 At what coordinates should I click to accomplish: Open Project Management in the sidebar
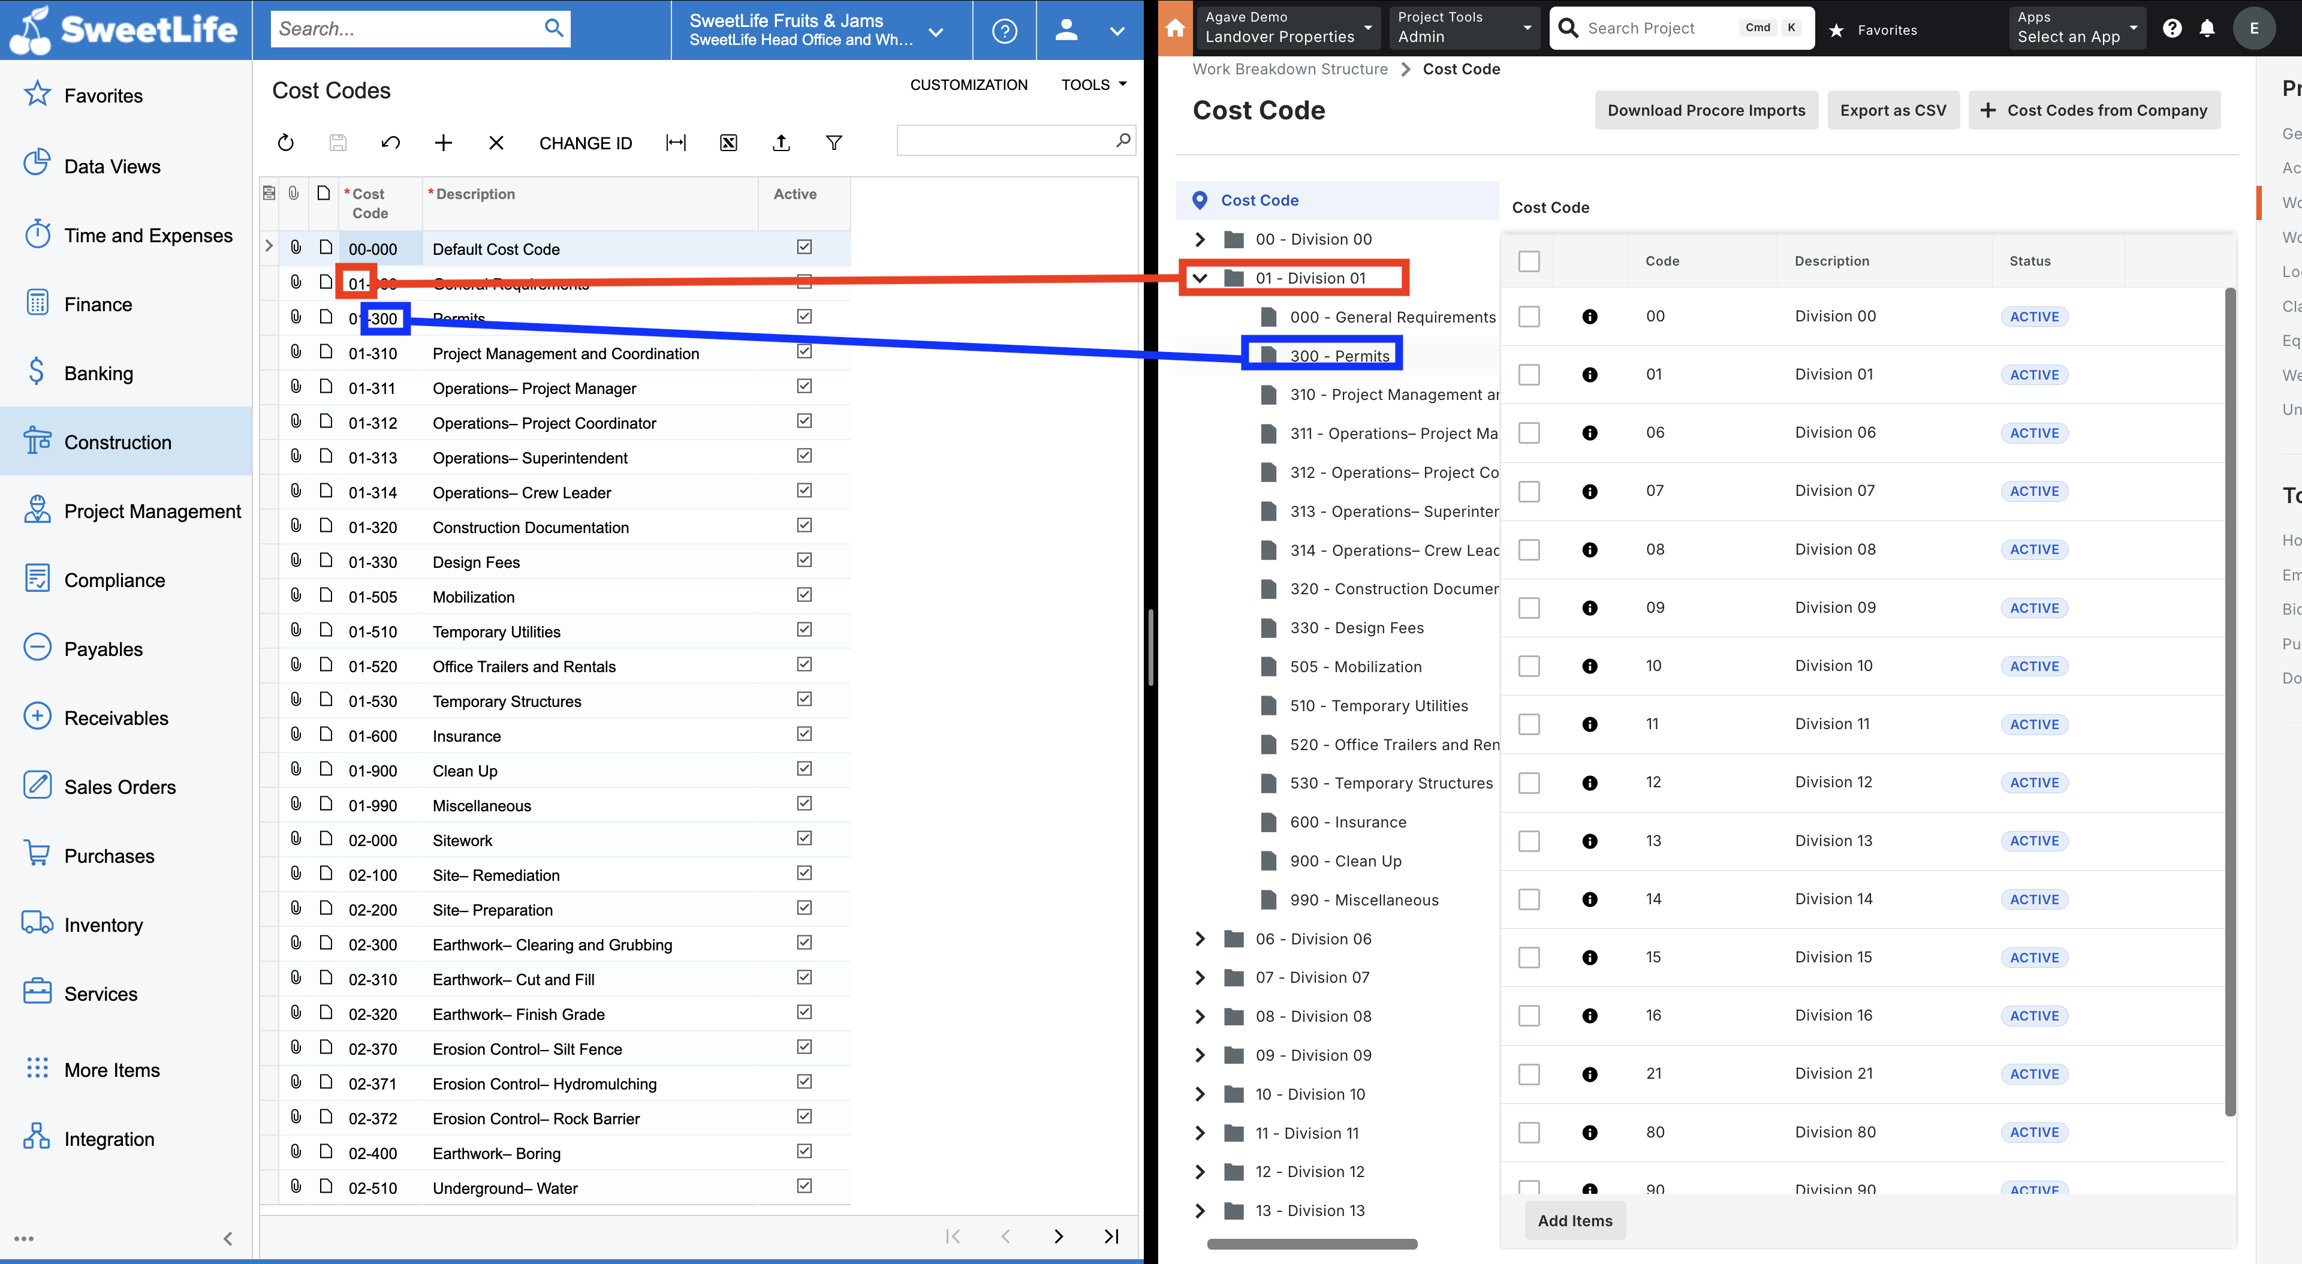tap(125, 510)
